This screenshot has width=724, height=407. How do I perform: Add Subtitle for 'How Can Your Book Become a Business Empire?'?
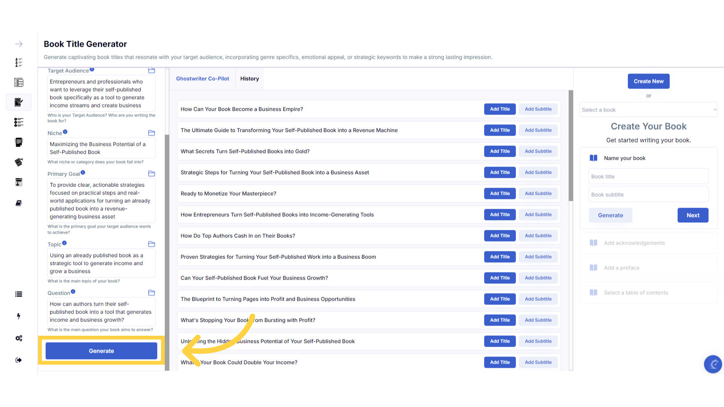pos(538,109)
